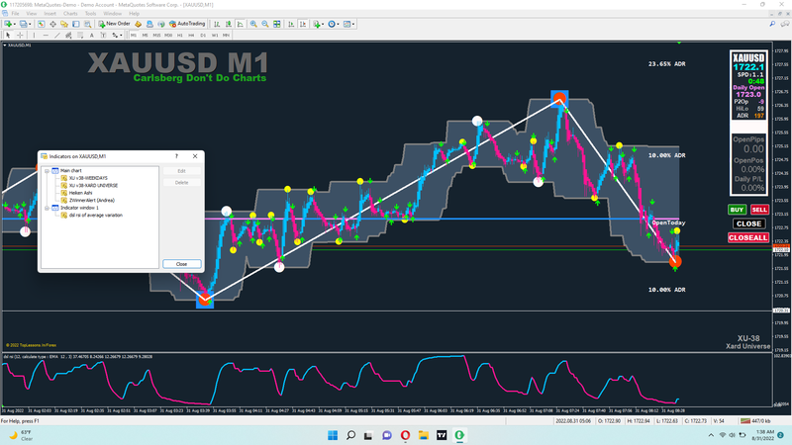Open Opera browser from taskbar
This screenshot has height=445, width=792.
pyautogui.click(x=405, y=435)
